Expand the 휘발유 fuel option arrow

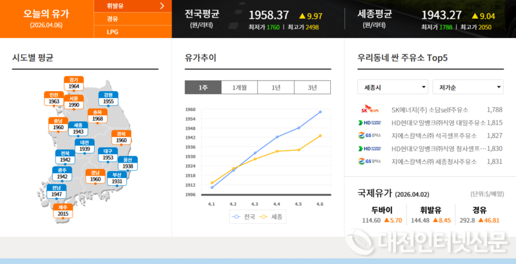[x=161, y=7]
